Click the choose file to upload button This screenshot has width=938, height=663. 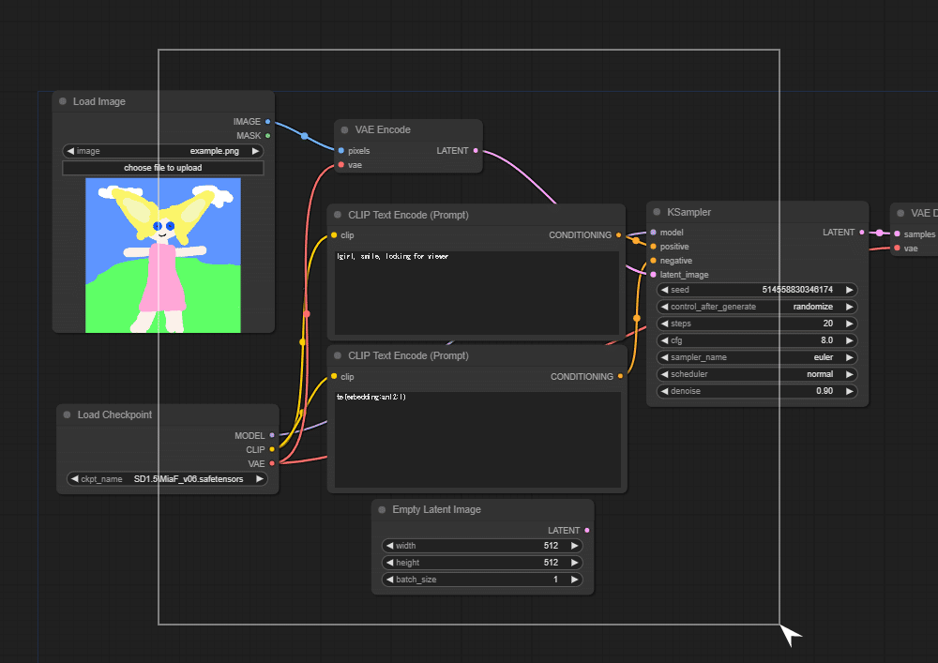pyautogui.click(x=162, y=168)
